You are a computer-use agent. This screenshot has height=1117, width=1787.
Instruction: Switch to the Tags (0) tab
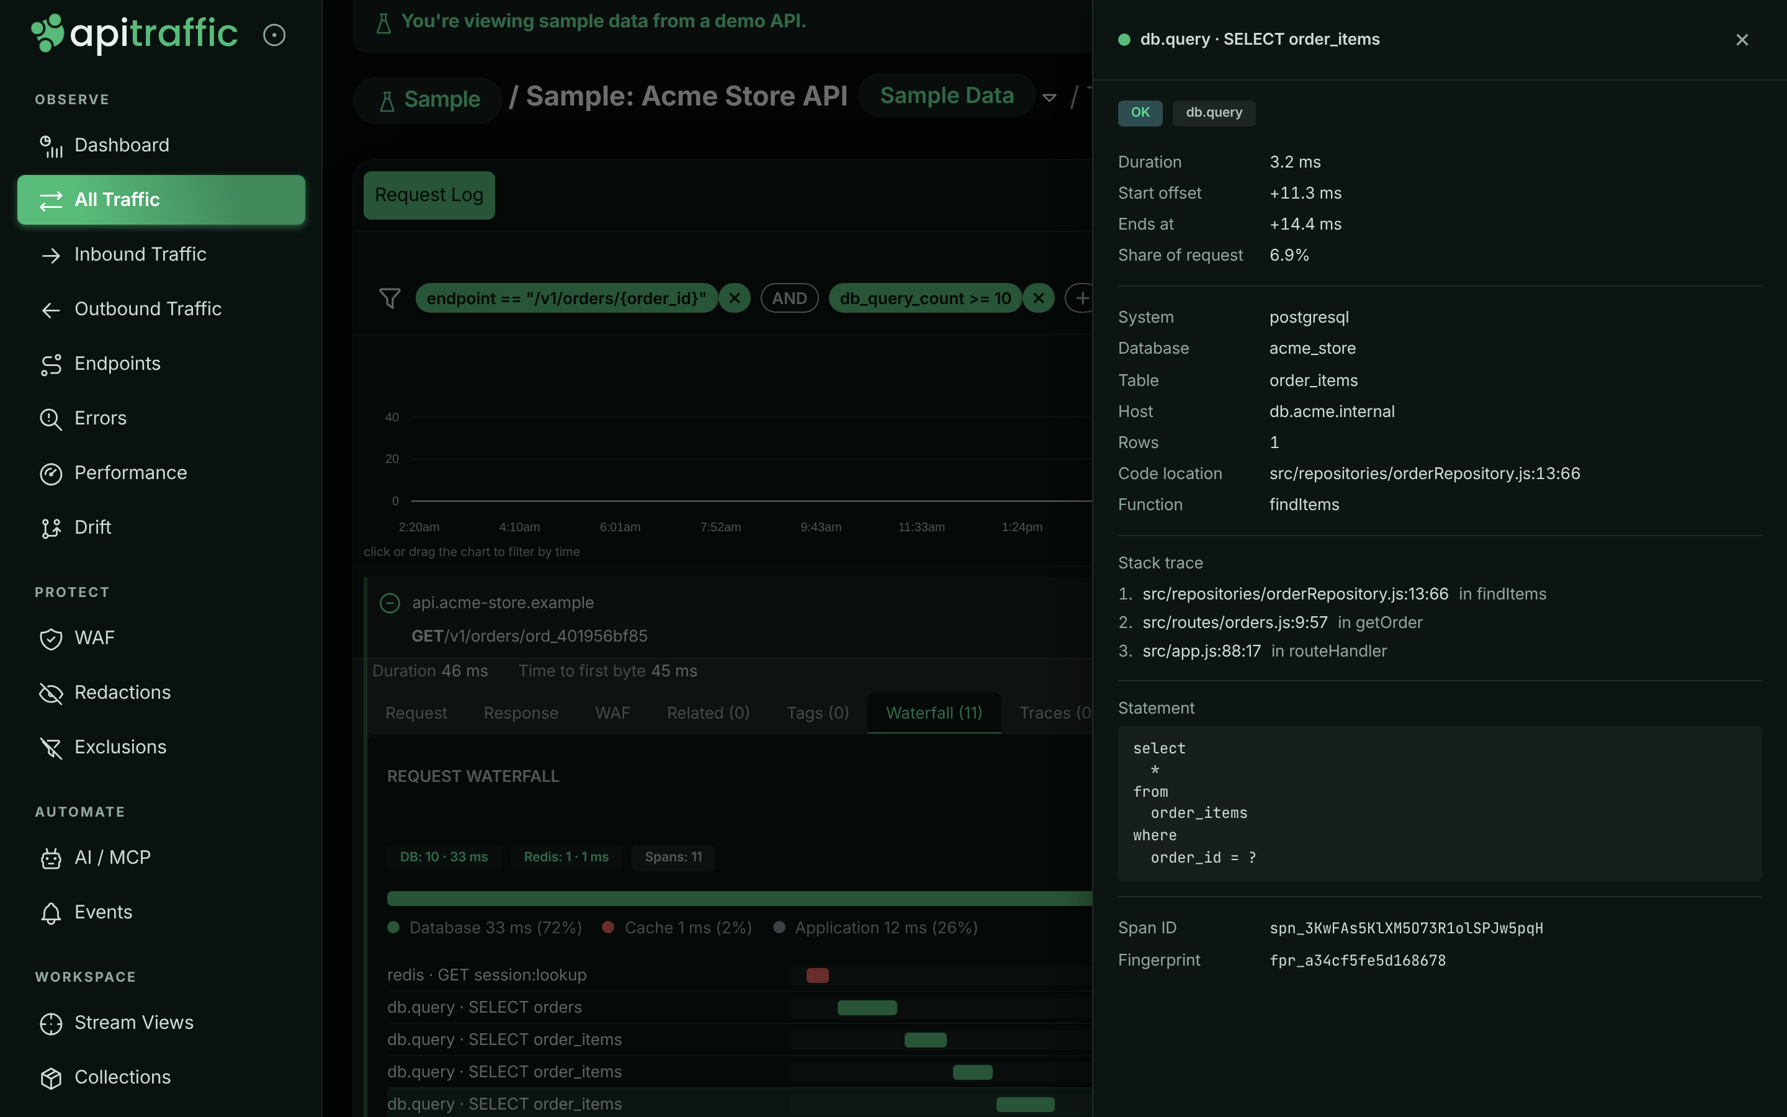pos(817,714)
